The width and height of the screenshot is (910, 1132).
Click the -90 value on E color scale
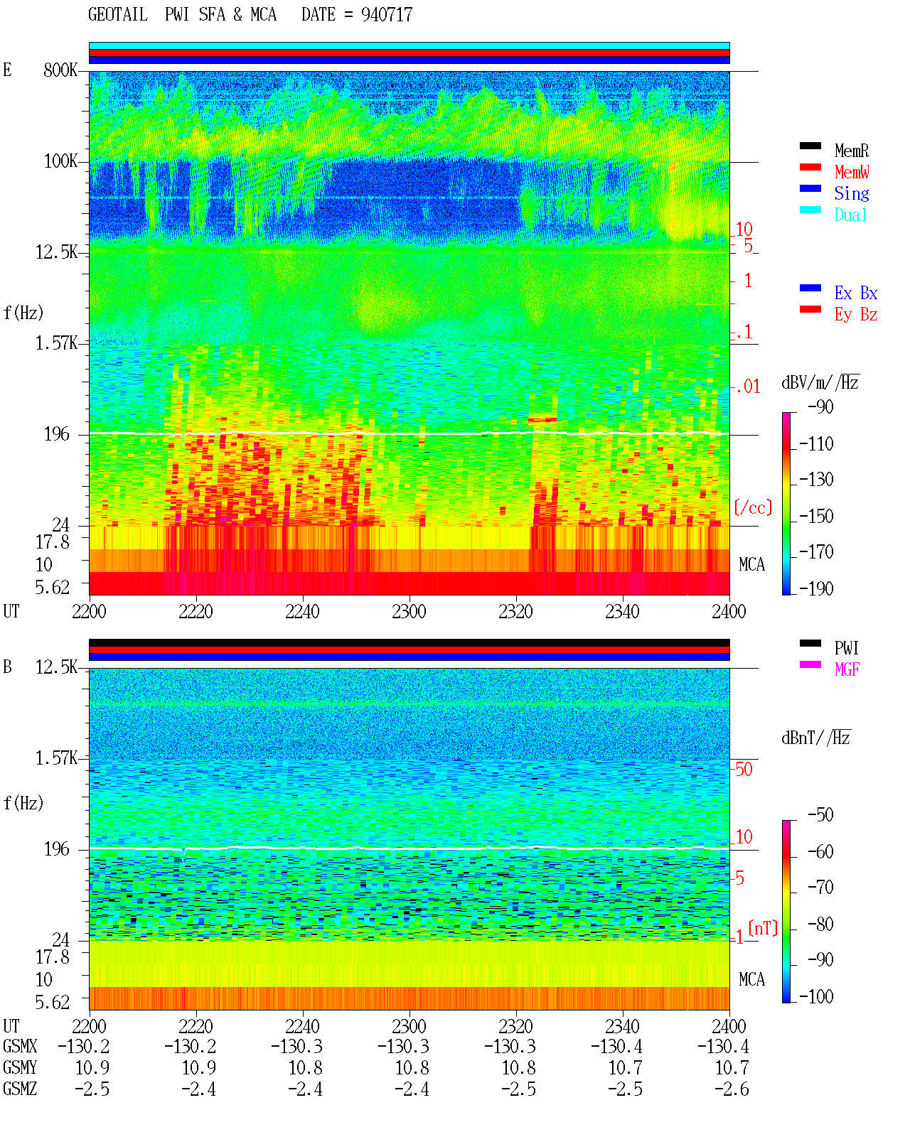tap(821, 407)
